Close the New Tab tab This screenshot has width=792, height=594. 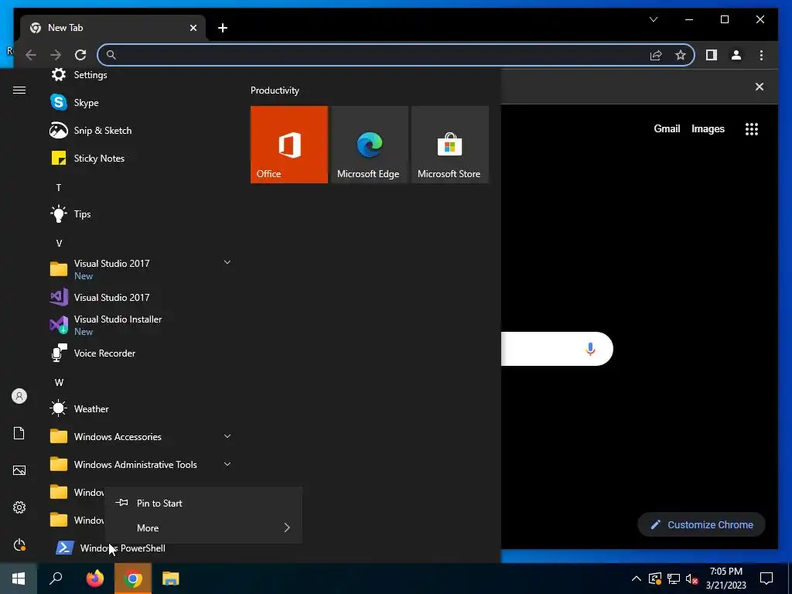click(193, 28)
